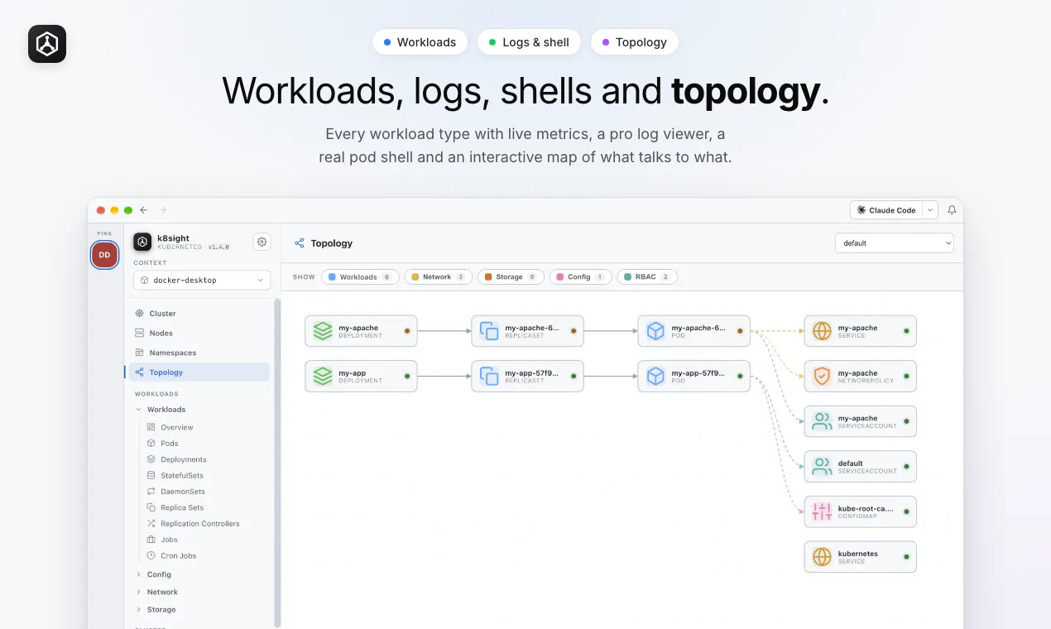Click the my-apache replicaset node icon
The image size is (1051, 629).
(489, 331)
